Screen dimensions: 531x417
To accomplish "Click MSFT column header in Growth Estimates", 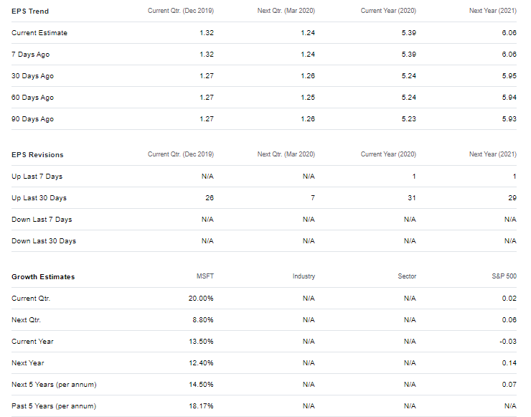I will point(205,276).
